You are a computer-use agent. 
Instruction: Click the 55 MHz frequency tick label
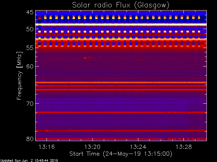[x=29, y=48]
